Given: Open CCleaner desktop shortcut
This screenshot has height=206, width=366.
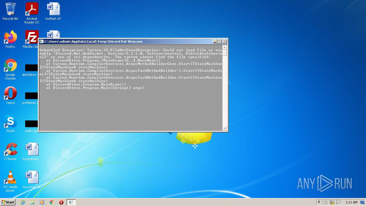Looking at the screenshot, I should pyautogui.click(x=10, y=152).
